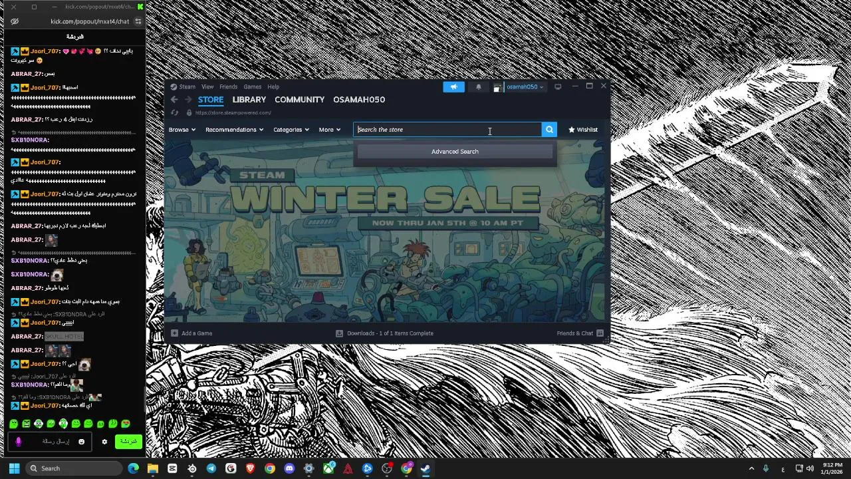Screen dimensions: 851x479
Task: Click the osamah050 avatar picture
Action: [497, 86]
